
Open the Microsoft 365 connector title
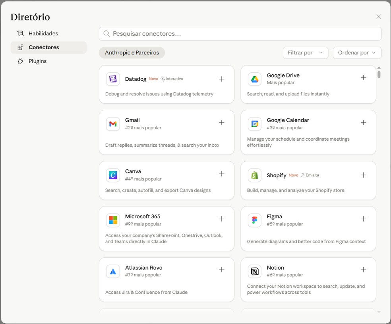pos(143,217)
